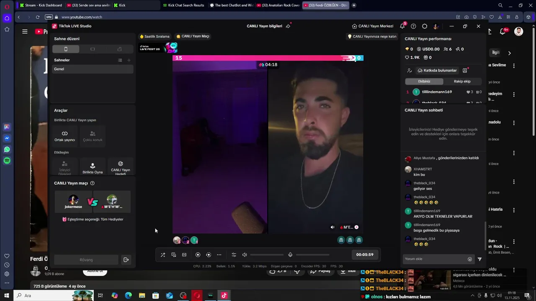Open Spotify in Opera sidebar

point(7,161)
